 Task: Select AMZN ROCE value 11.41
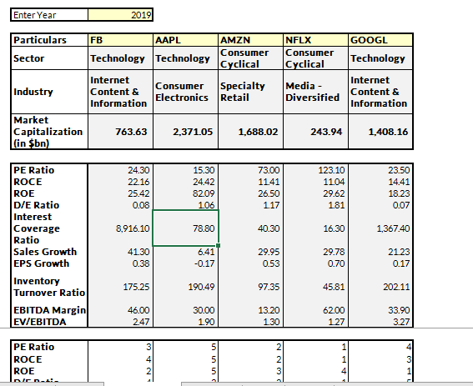pyautogui.click(x=250, y=182)
